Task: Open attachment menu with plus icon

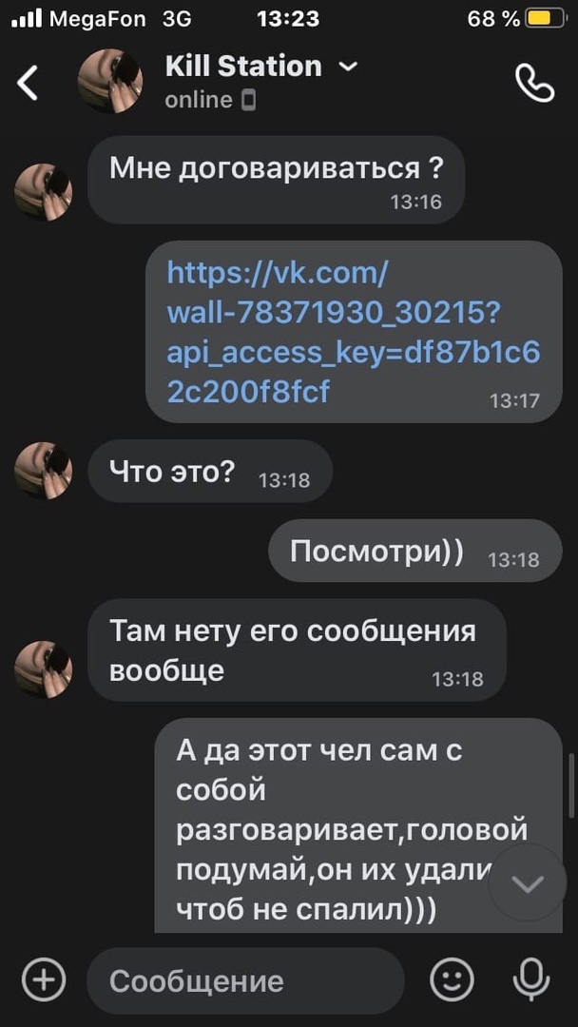Action: coord(44,979)
